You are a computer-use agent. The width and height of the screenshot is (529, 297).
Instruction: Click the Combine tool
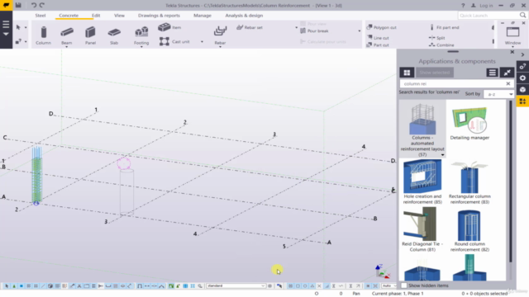441,45
